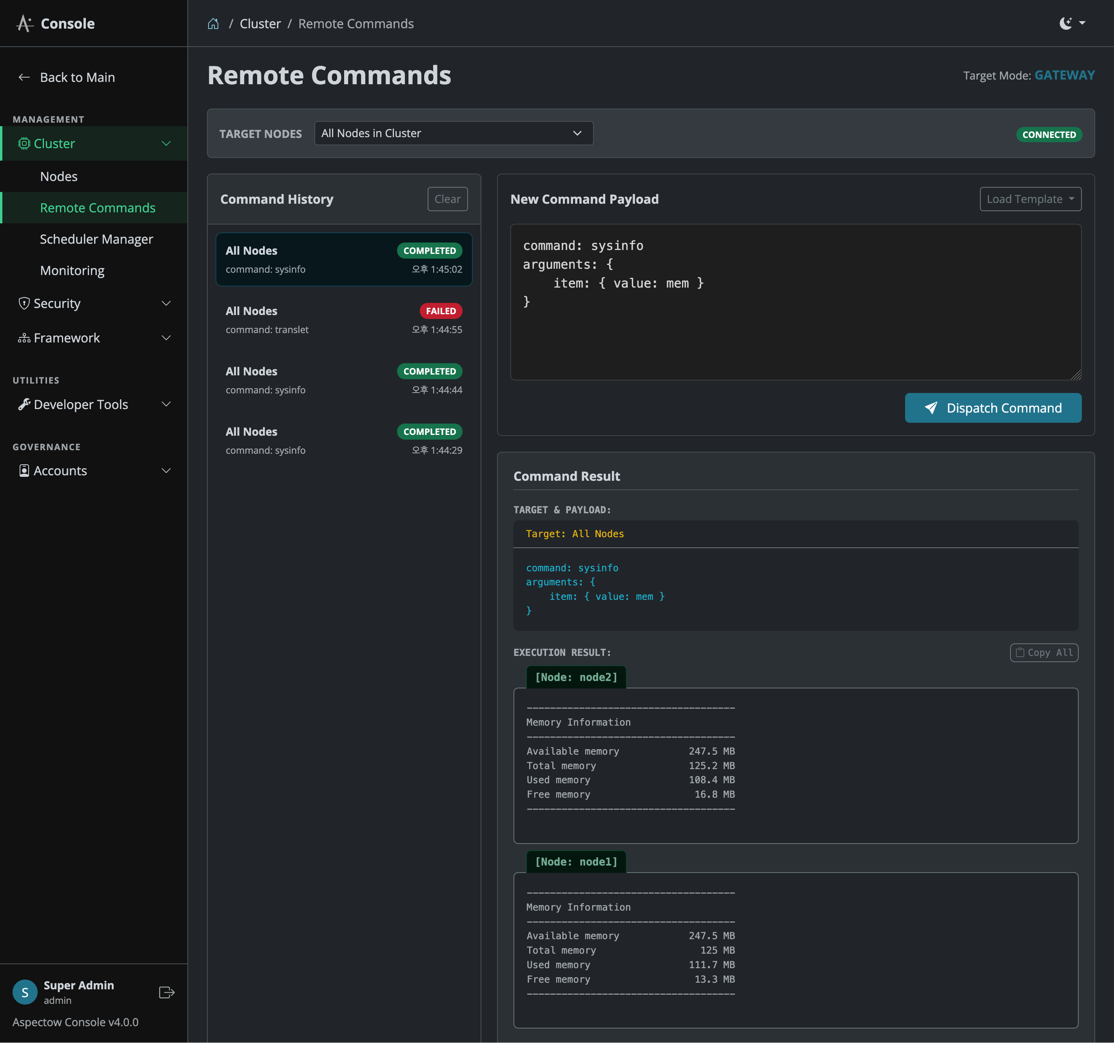Click the paper plane icon on Dispatch Command
Screen dimensions: 1114x1043
[931, 408]
